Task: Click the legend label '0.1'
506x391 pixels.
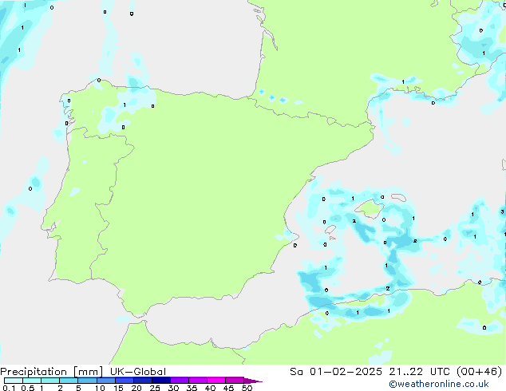Action: [9, 388]
